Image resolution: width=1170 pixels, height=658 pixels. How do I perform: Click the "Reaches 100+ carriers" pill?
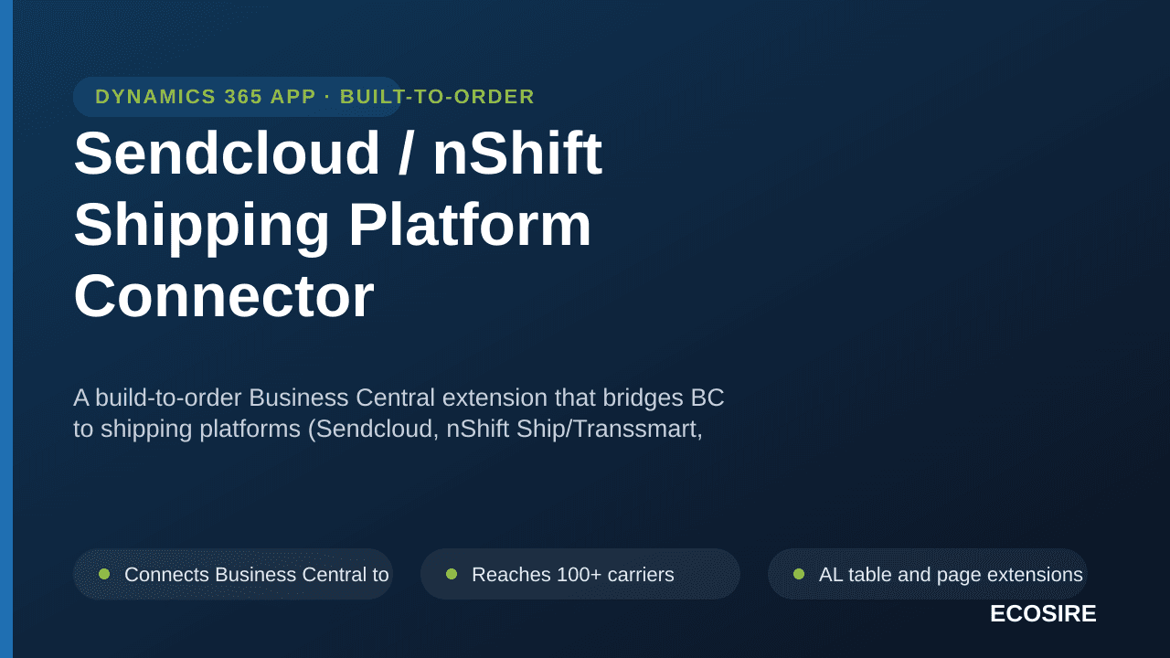580,574
